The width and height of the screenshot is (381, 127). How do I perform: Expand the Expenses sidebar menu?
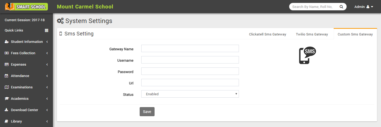pos(26,65)
